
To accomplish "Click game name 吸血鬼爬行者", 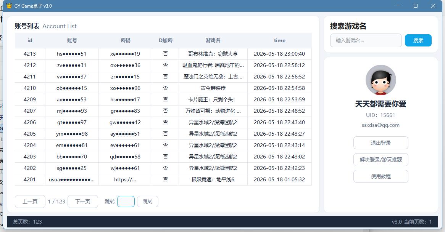I will coord(213,65).
